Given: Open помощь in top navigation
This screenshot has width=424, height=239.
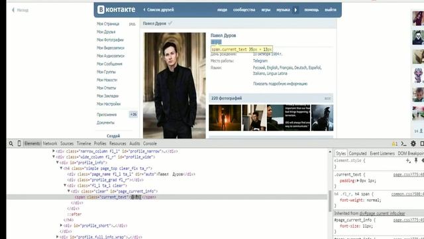Looking at the screenshot, I should tap(311, 10).
